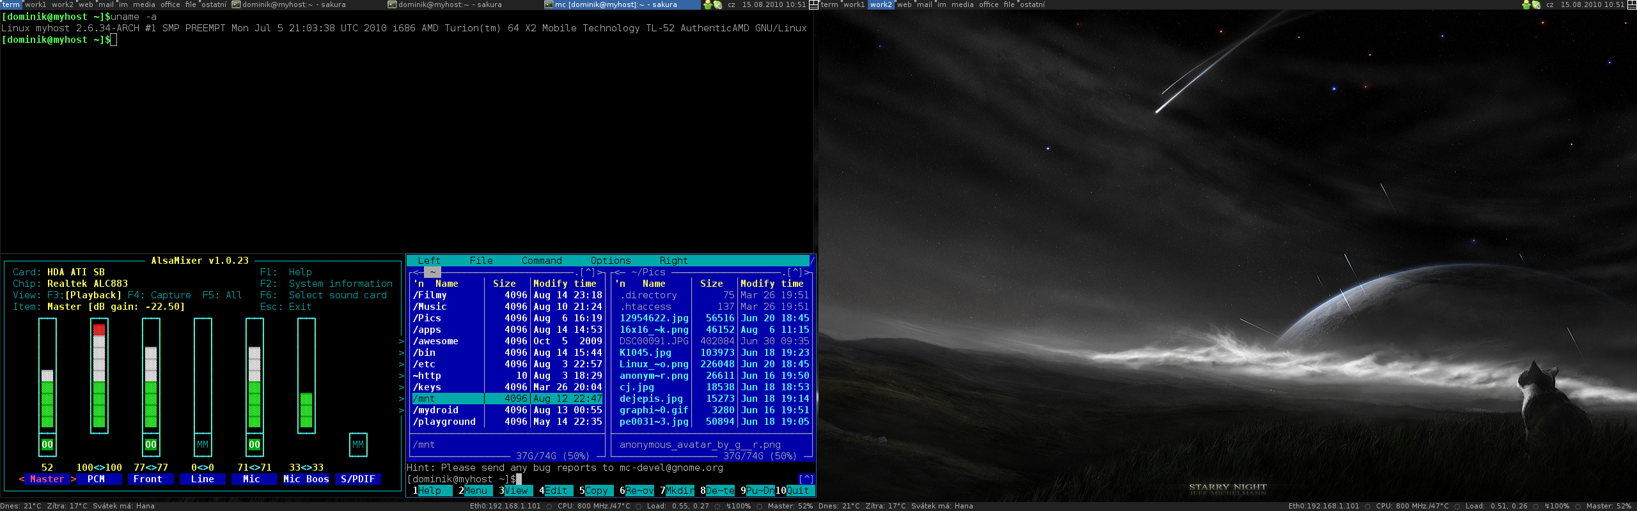
Task: Switch to the web tag on right monitor
Action: click(x=904, y=4)
